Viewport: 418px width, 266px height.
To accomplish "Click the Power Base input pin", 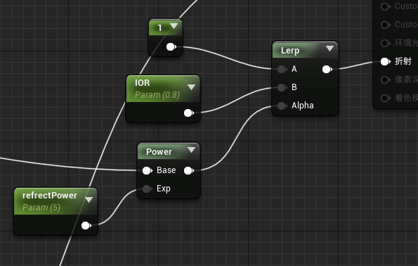I will pos(148,171).
